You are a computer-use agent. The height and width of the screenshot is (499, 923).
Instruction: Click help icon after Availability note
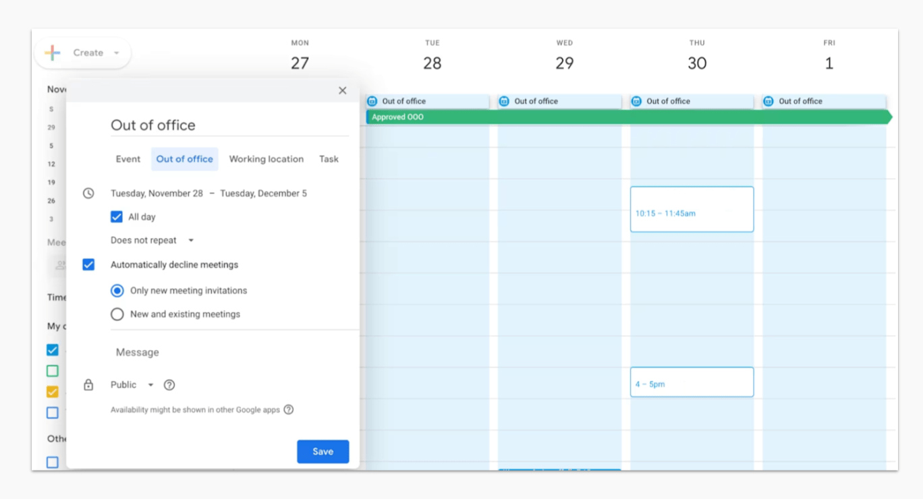[289, 409]
